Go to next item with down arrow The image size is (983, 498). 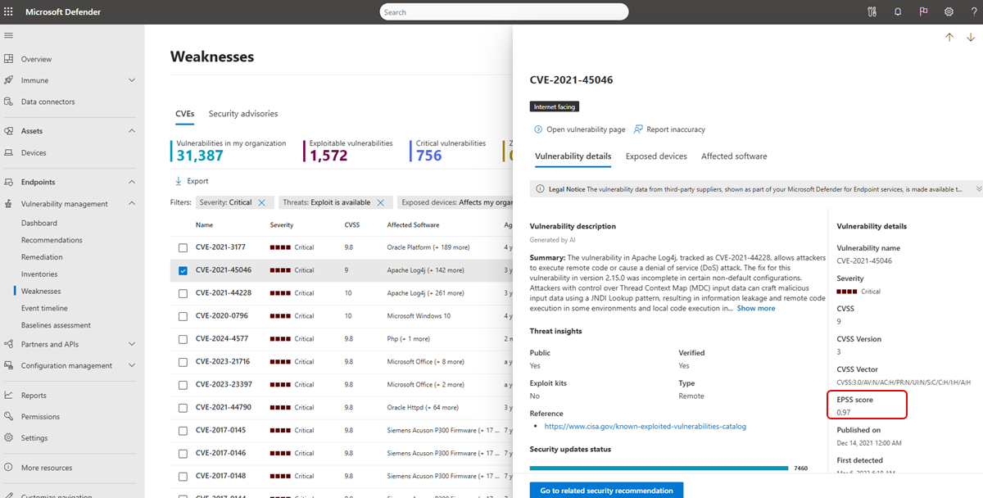click(971, 38)
